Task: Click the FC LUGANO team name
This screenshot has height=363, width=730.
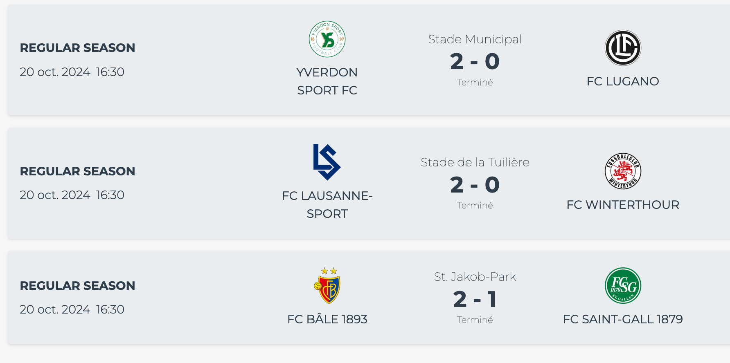Action: 623,81
